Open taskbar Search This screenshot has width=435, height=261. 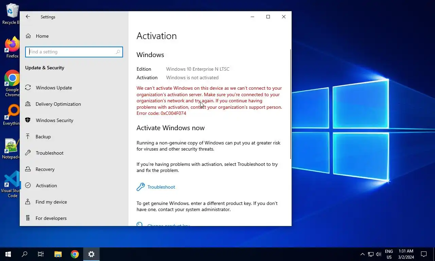pyautogui.click(x=24, y=254)
